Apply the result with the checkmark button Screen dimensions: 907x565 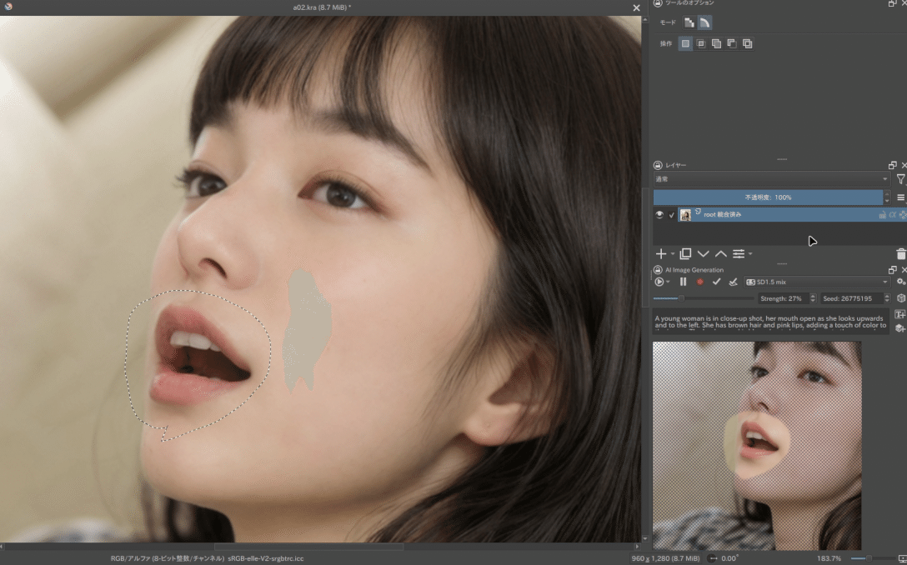pos(717,282)
